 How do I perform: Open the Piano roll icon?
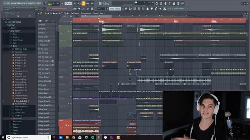130,9
